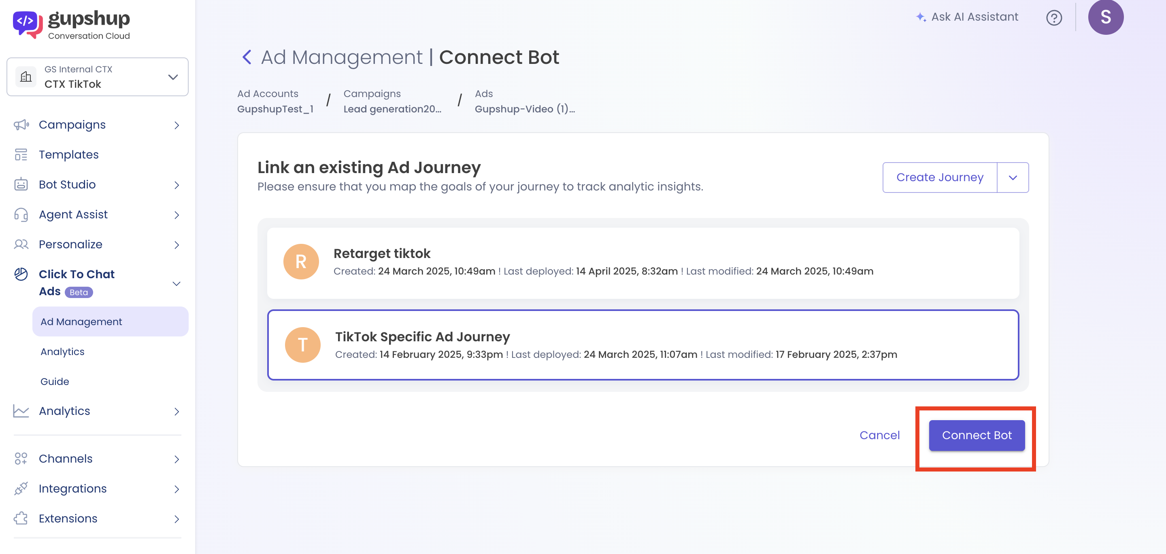Viewport: 1166px width, 554px height.
Task: Collapse the Click To Chat Ads section
Action: pyautogui.click(x=177, y=283)
